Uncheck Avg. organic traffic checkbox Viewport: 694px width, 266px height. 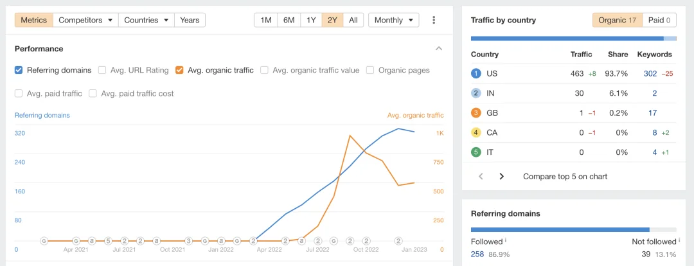[x=179, y=70]
